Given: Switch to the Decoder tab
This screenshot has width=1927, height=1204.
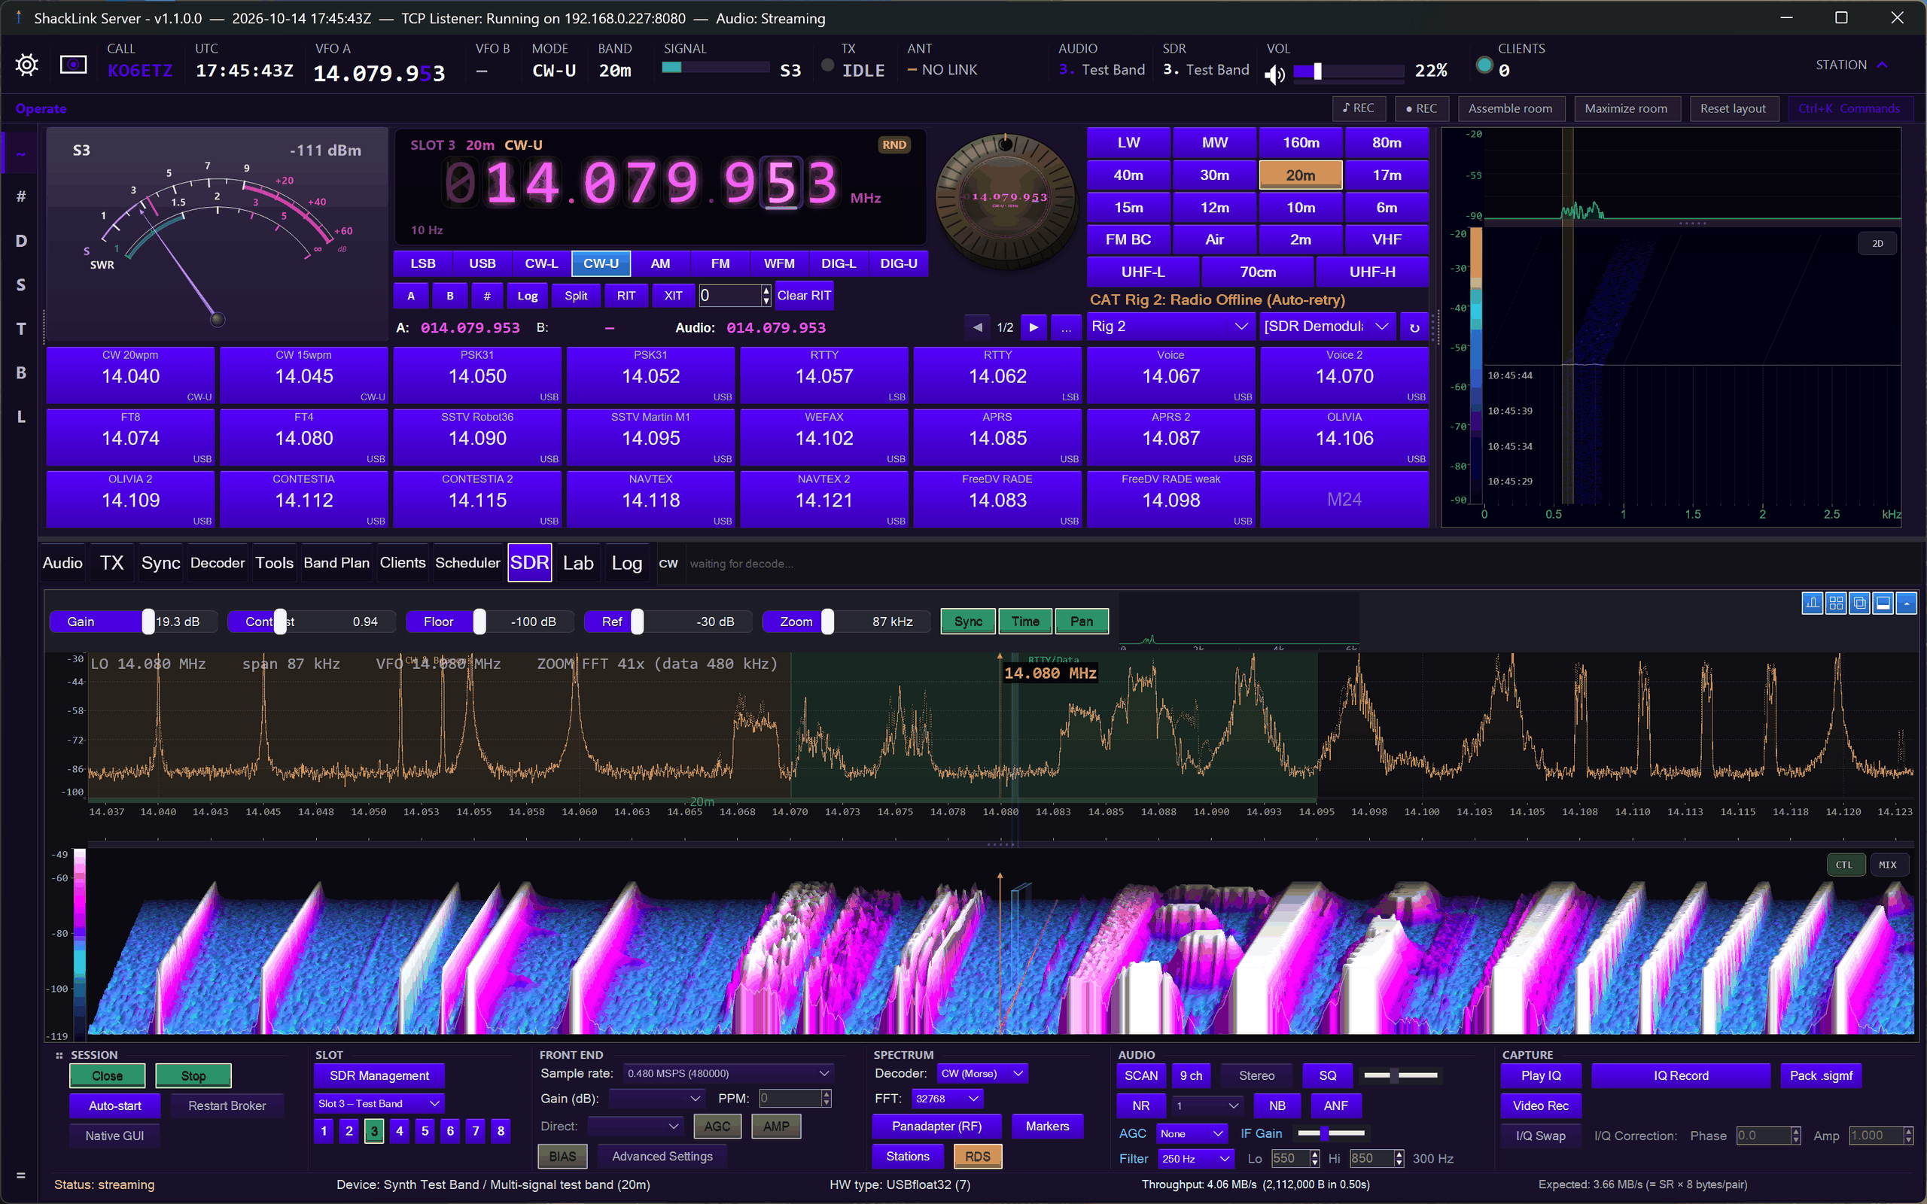Looking at the screenshot, I should [x=218, y=563].
